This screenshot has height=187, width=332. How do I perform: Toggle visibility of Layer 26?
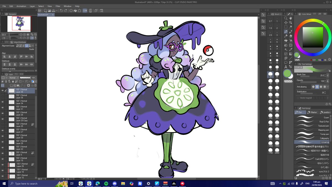[x=2, y=114]
